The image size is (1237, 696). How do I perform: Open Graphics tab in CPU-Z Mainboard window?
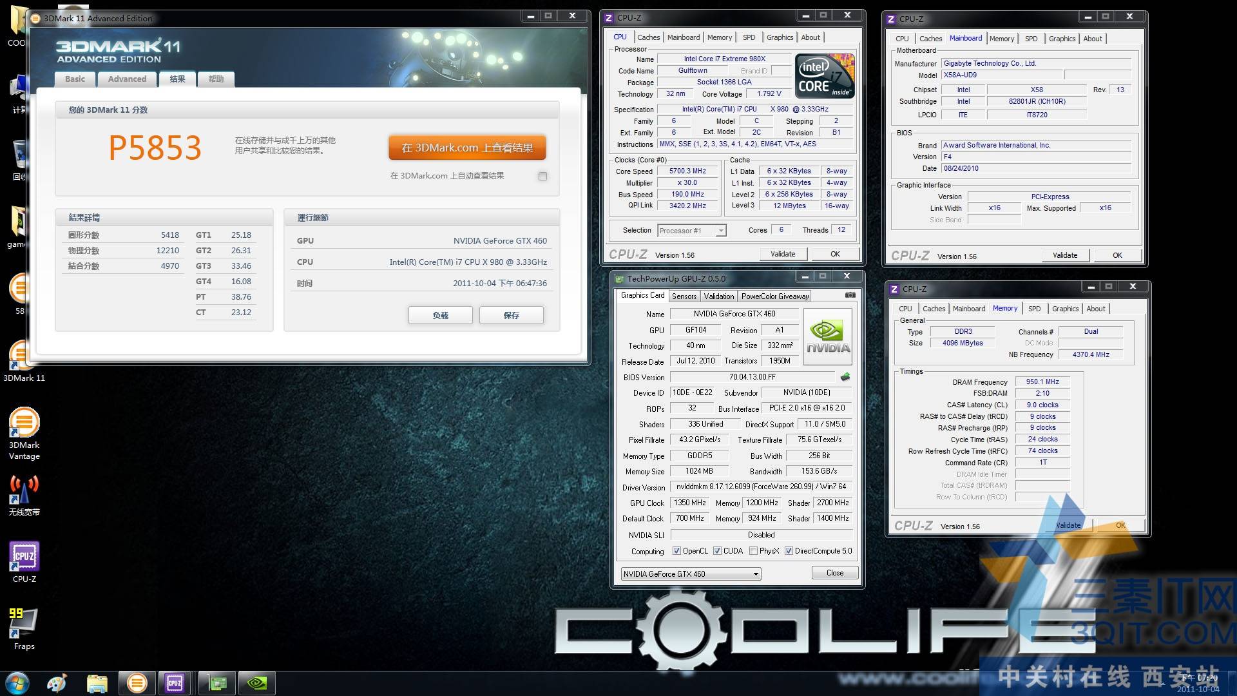(x=1062, y=39)
